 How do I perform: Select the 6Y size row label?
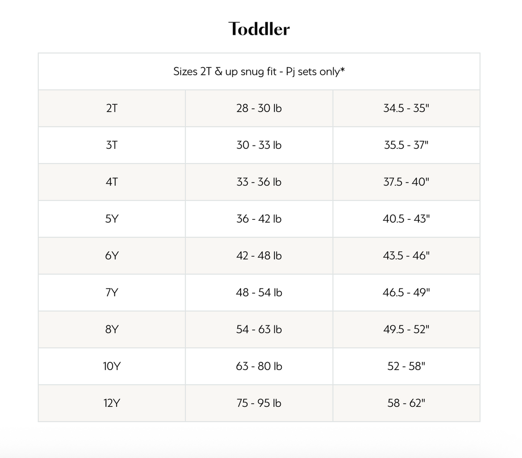point(112,256)
